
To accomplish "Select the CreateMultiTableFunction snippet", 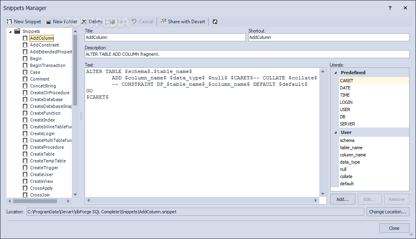I will click(x=51, y=140).
